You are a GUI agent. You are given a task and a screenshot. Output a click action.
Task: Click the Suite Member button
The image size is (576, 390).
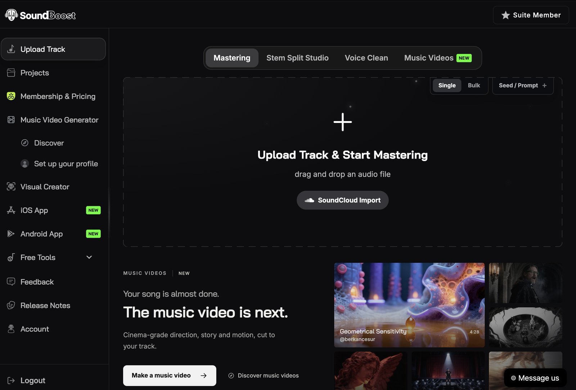tap(531, 15)
